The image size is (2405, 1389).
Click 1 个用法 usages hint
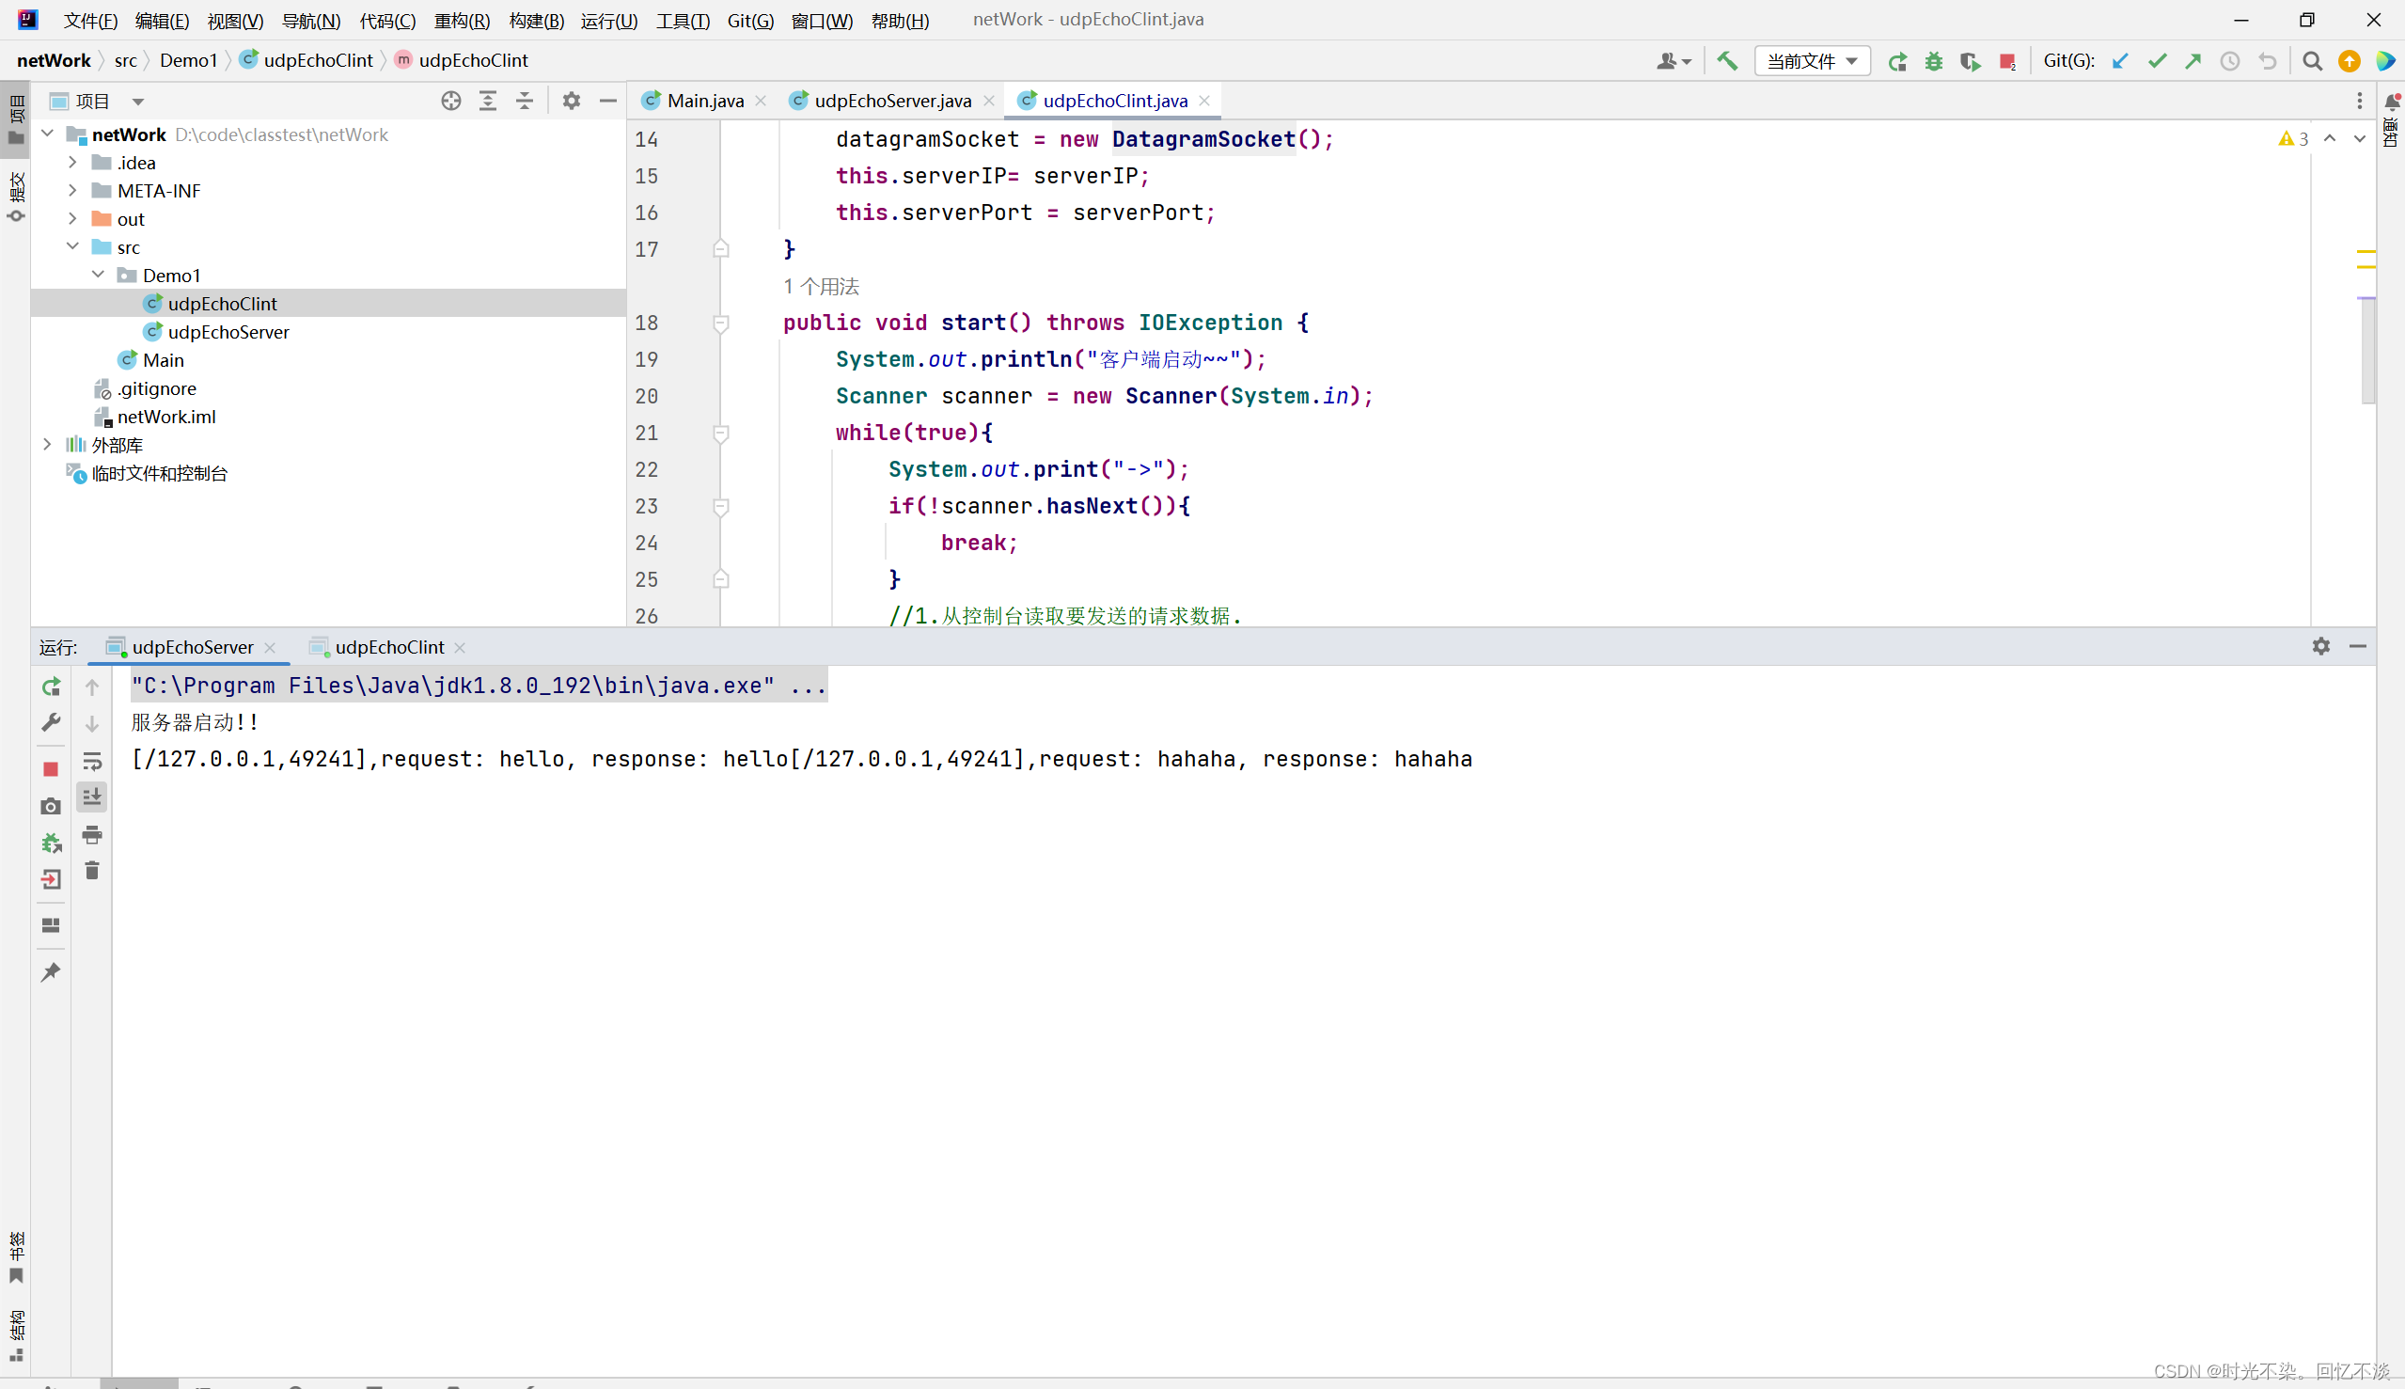click(820, 286)
